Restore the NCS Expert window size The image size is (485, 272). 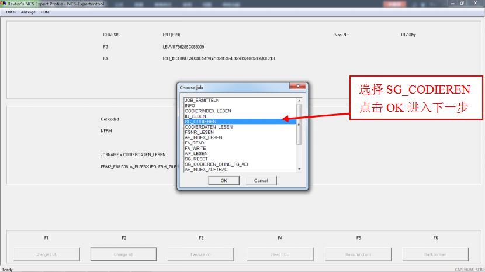pos(462,3)
